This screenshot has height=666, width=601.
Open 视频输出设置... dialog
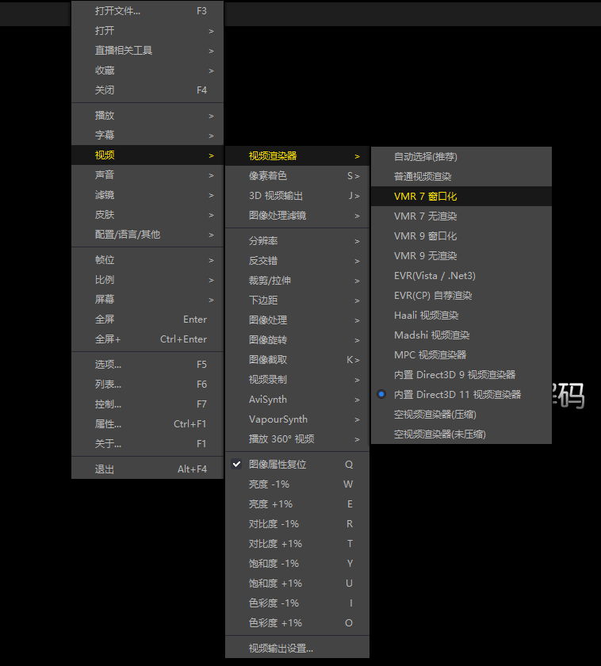click(x=281, y=649)
